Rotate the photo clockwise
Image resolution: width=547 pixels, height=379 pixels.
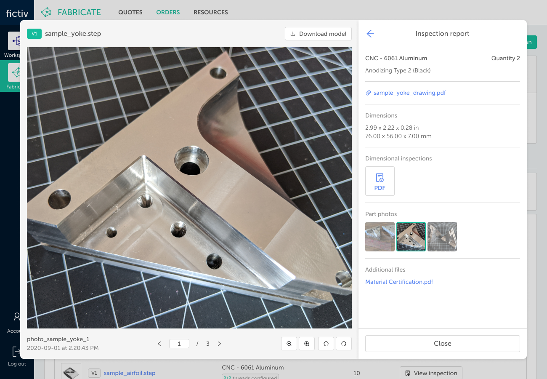[x=344, y=344]
